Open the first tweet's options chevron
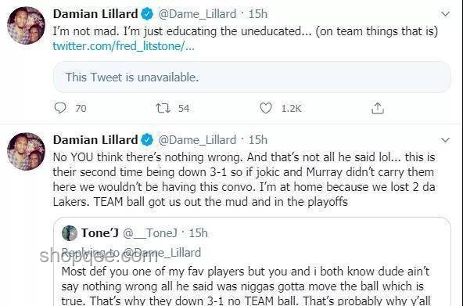The height and width of the screenshot is (306, 463). click(445, 14)
